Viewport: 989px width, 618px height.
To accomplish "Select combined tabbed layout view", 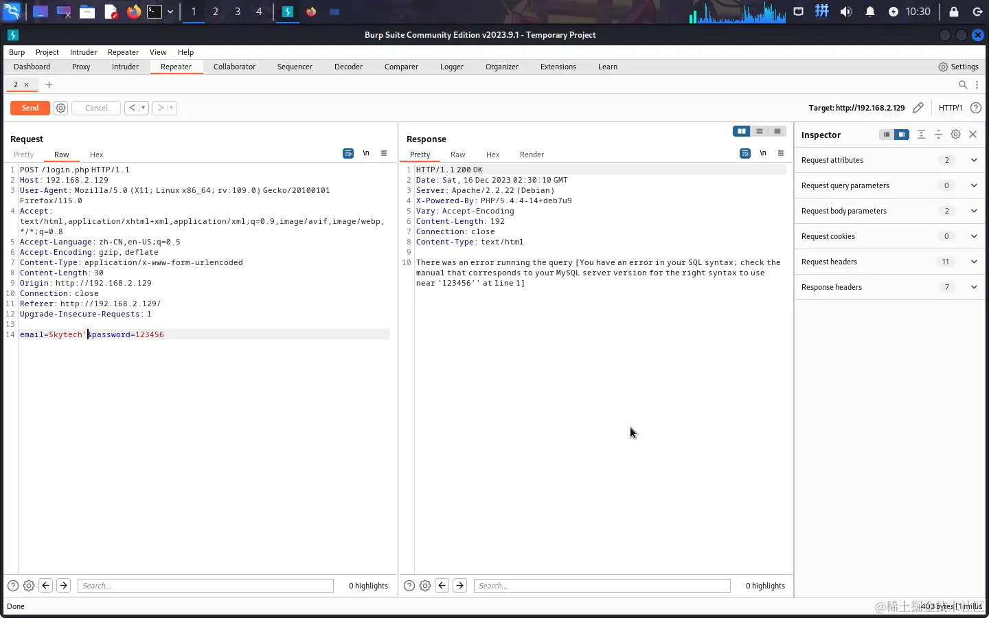I will [x=777, y=131].
